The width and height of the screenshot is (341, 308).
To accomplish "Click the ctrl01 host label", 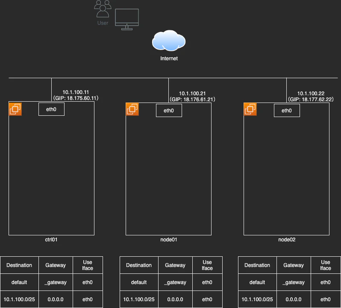I will click(x=51, y=240).
